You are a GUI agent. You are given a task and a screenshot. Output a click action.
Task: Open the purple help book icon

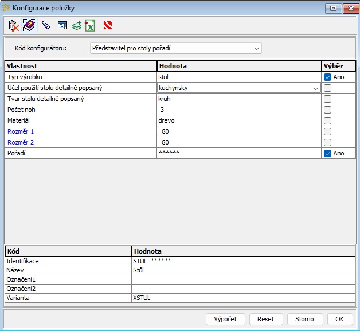pos(29,25)
